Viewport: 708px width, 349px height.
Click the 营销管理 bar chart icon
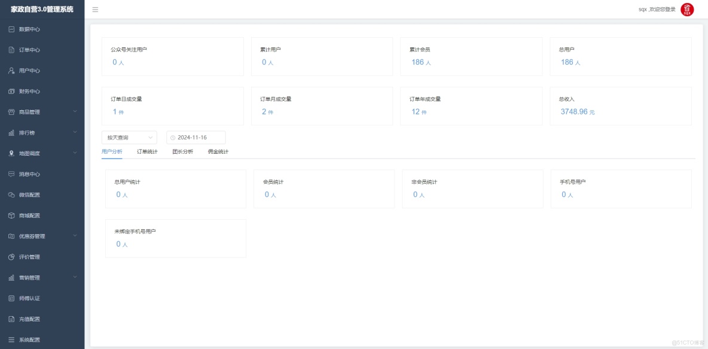(12, 278)
